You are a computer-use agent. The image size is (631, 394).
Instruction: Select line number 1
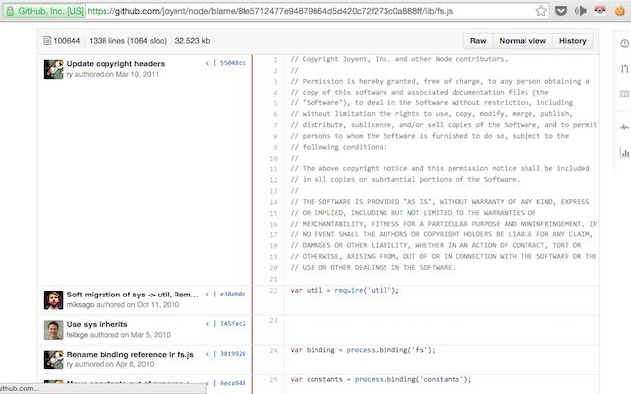pyautogui.click(x=275, y=59)
